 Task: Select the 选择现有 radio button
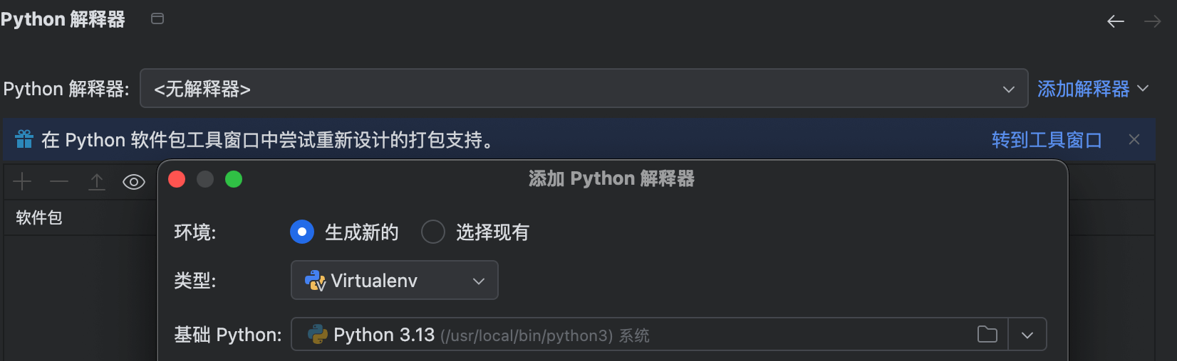coord(433,232)
